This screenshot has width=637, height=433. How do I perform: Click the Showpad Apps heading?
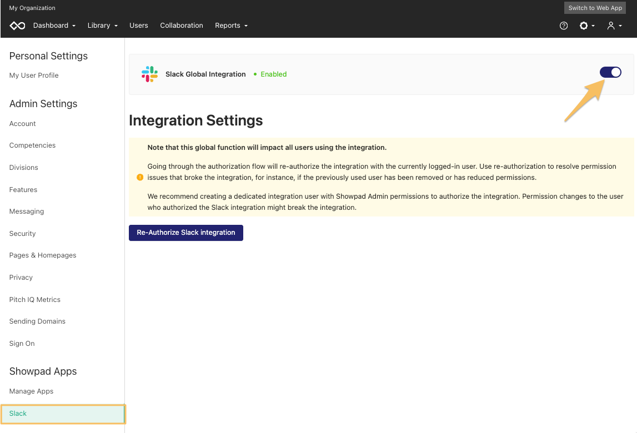pos(43,371)
